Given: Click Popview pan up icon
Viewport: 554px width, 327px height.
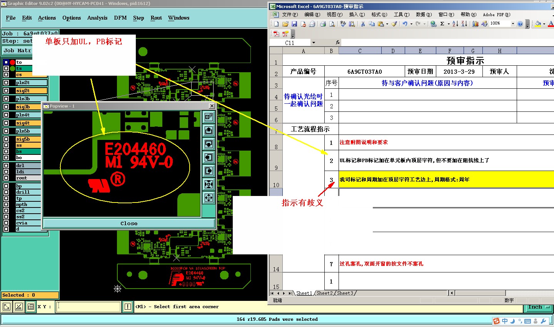Looking at the screenshot, I should (209, 130).
